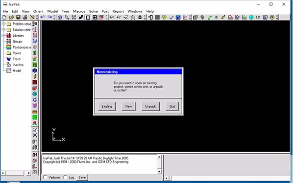Image resolution: width=293 pixels, height=183 pixels.
Task: Click tree panel scrollbar right arrow
Action: [x=28, y=173]
